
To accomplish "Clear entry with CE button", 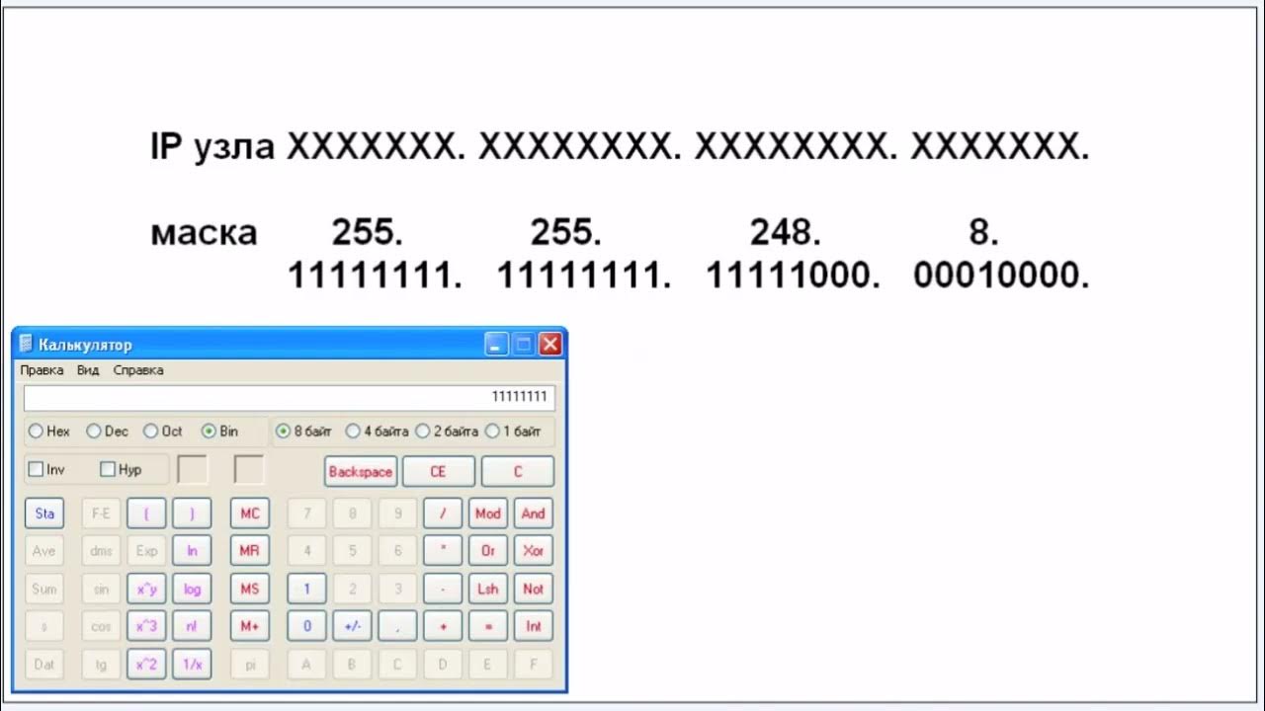I will [438, 472].
